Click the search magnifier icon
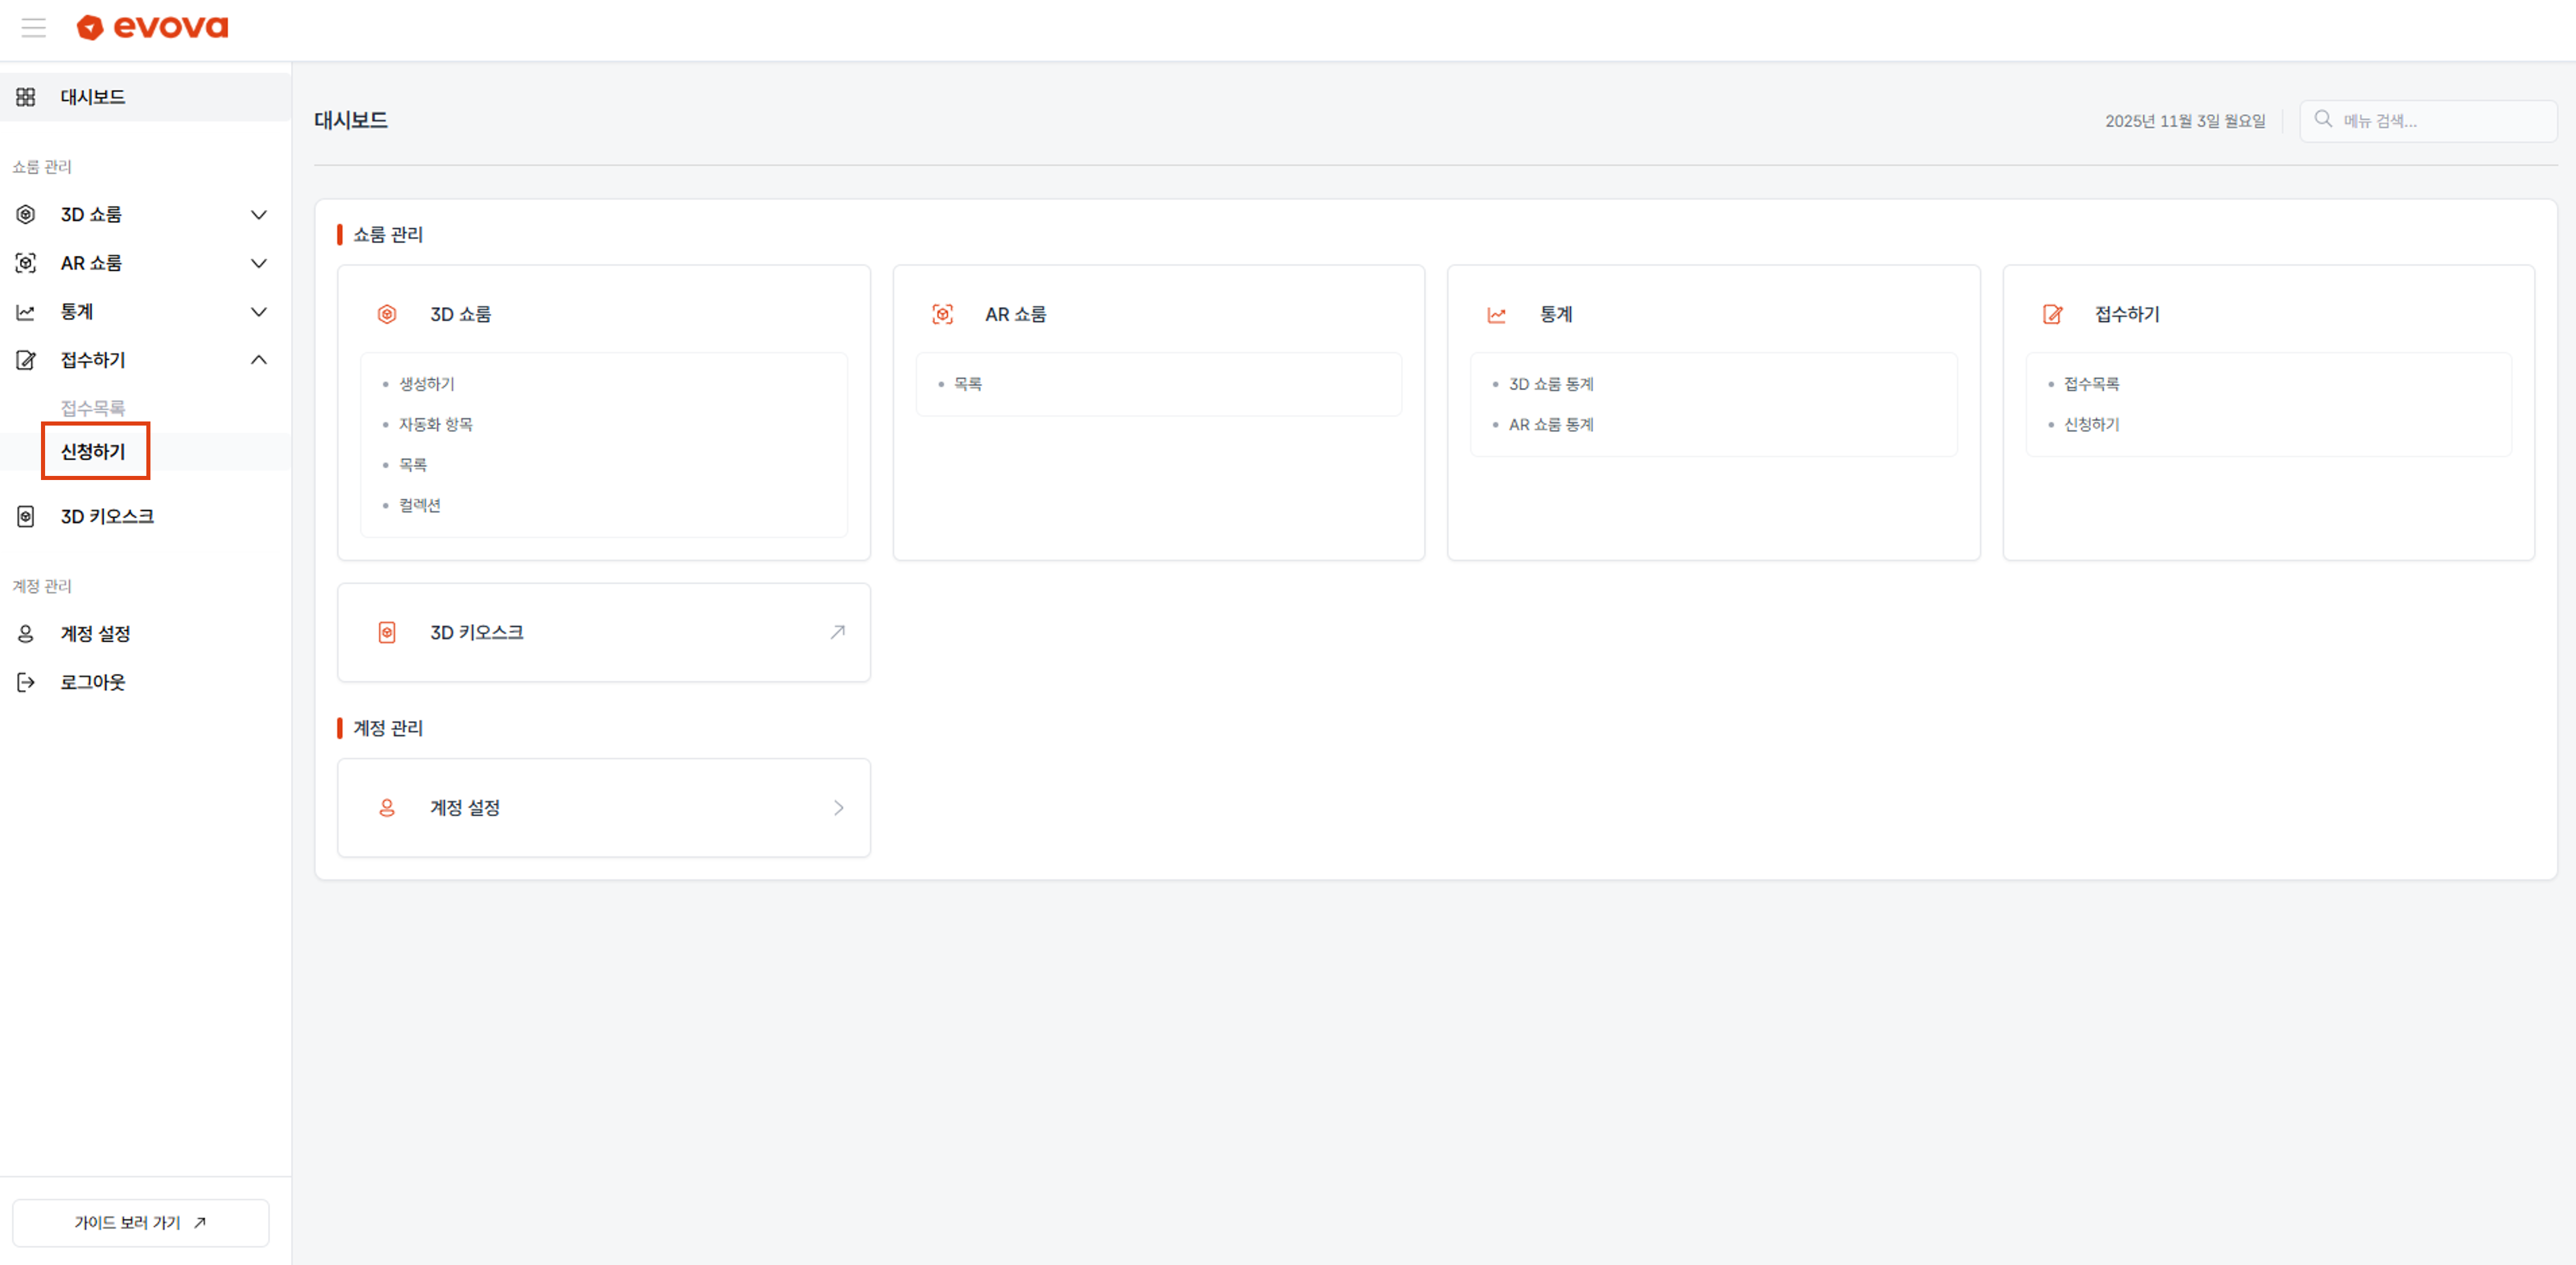Screen dimensions: 2576x1265 [2323, 119]
